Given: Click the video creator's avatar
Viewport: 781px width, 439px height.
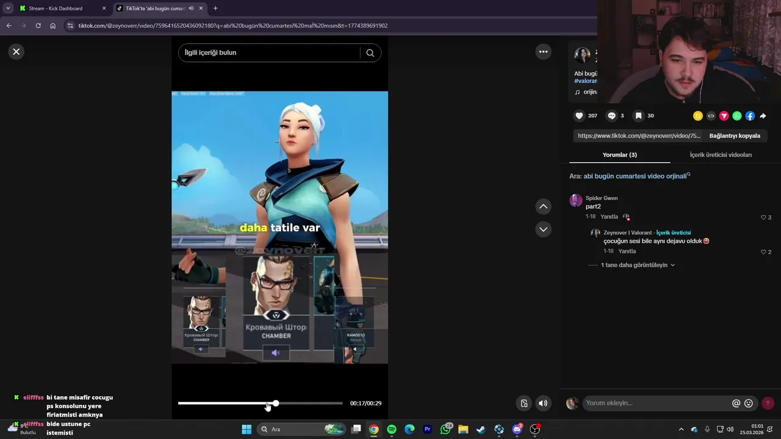Looking at the screenshot, I should (x=582, y=55).
